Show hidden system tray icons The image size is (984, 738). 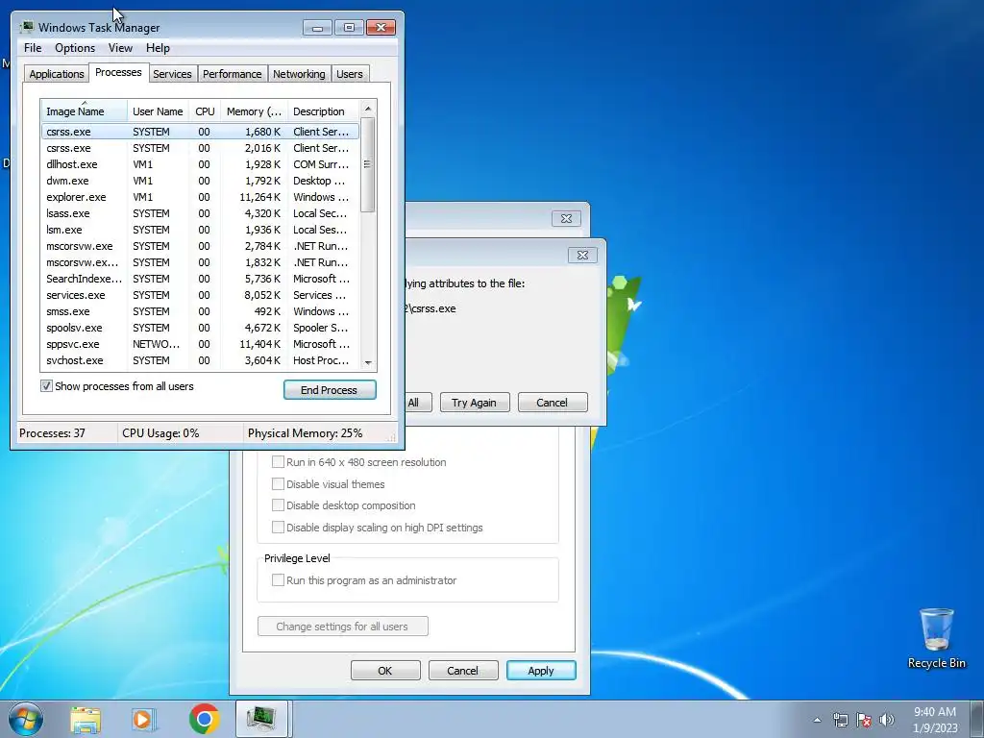(817, 720)
